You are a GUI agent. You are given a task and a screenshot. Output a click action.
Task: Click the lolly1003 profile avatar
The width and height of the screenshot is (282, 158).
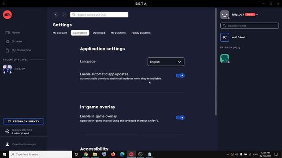click(x=225, y=14)
